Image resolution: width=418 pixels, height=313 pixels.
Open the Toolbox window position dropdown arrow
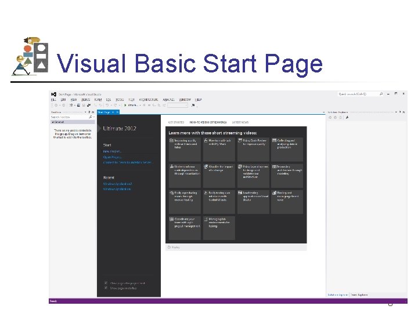tap(85, 112)
